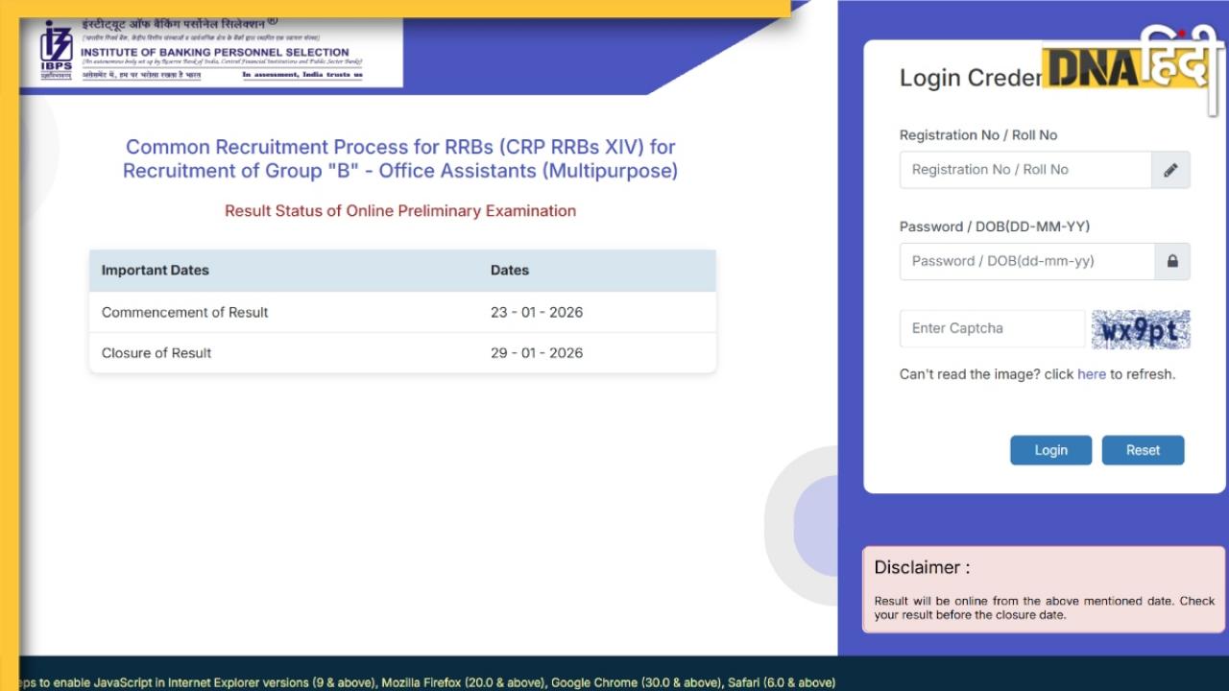Click the Disclaimer notice box
1229x691 pixels.
coord(1044,589)
